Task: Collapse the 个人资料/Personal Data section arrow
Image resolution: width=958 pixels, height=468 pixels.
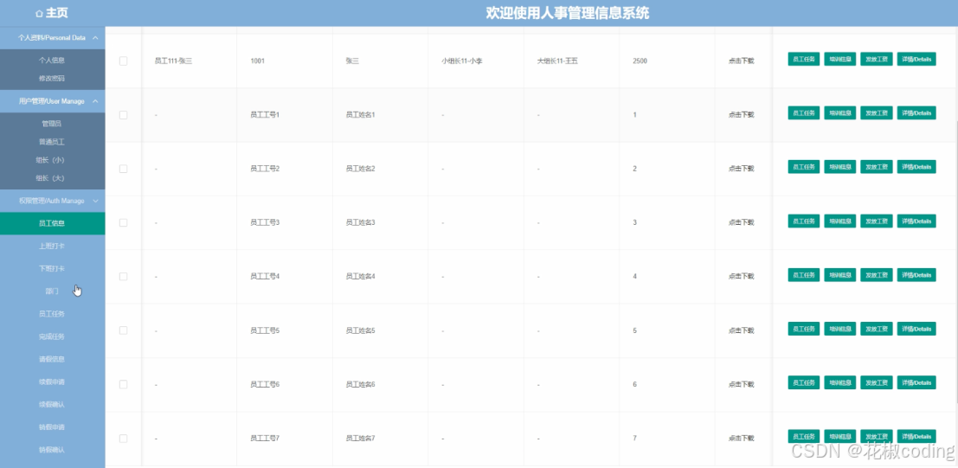Action: point(94,38)
